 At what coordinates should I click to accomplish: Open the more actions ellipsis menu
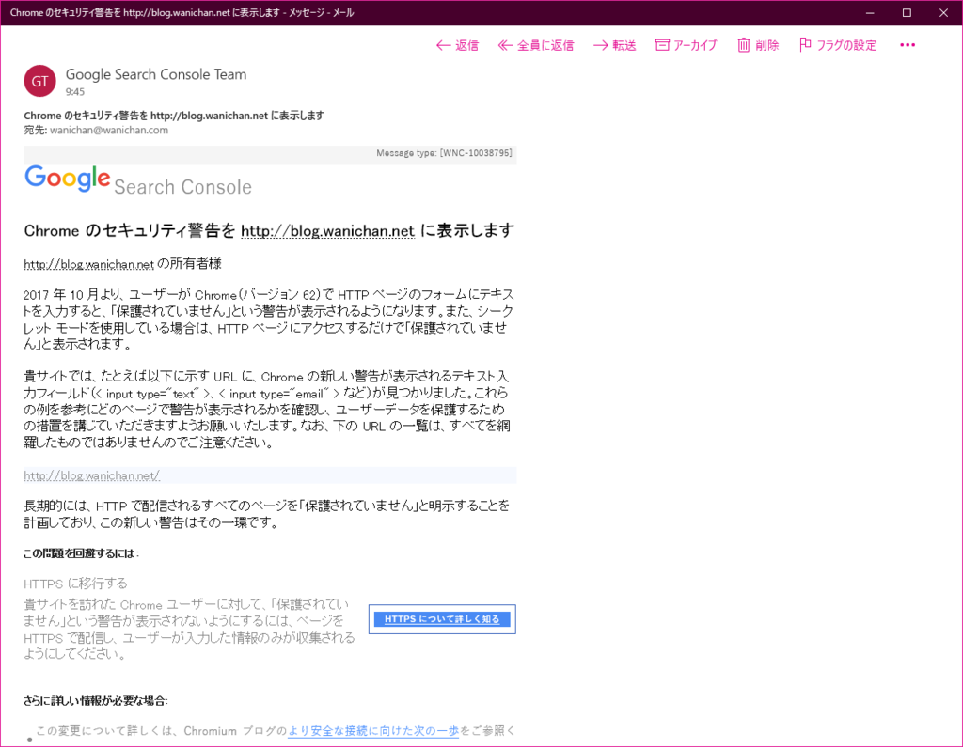tap(908, 45)
